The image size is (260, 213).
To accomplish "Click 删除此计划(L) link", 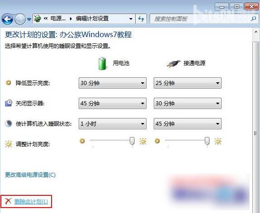I will point(31,202).
